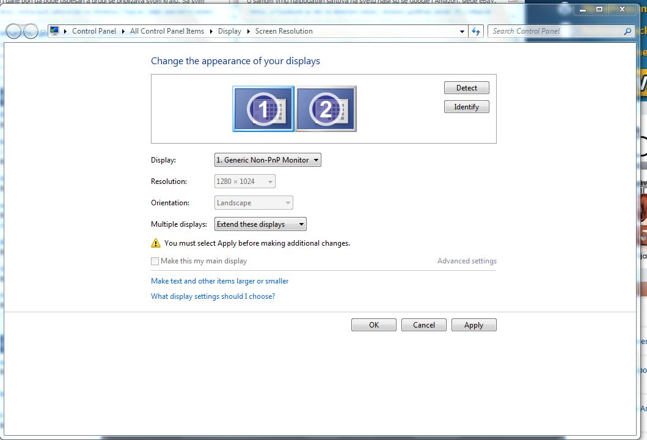647x440 pixels.
Task: Open Make text and other items larger link
Action: (219, 281)
